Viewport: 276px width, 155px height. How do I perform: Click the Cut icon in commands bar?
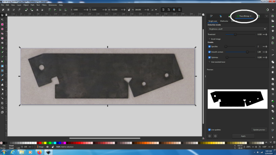tap(273, 67)
